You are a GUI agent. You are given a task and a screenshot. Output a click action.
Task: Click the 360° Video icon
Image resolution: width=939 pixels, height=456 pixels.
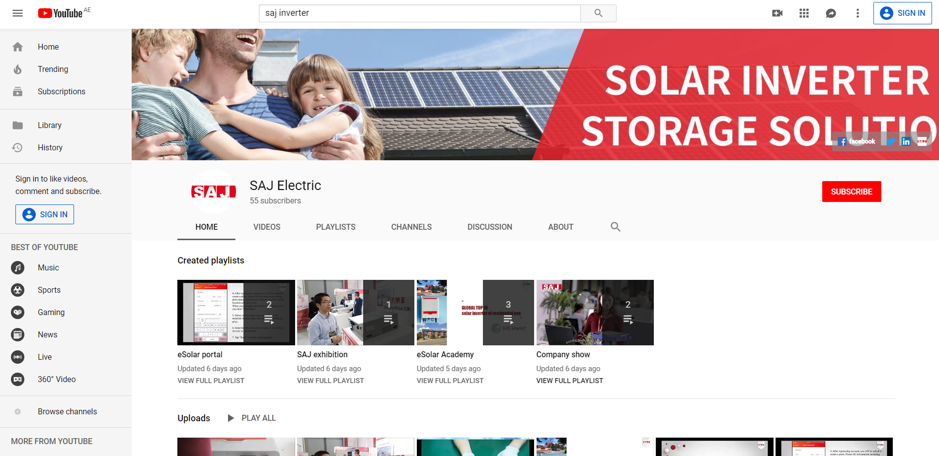tap(18, 379)
